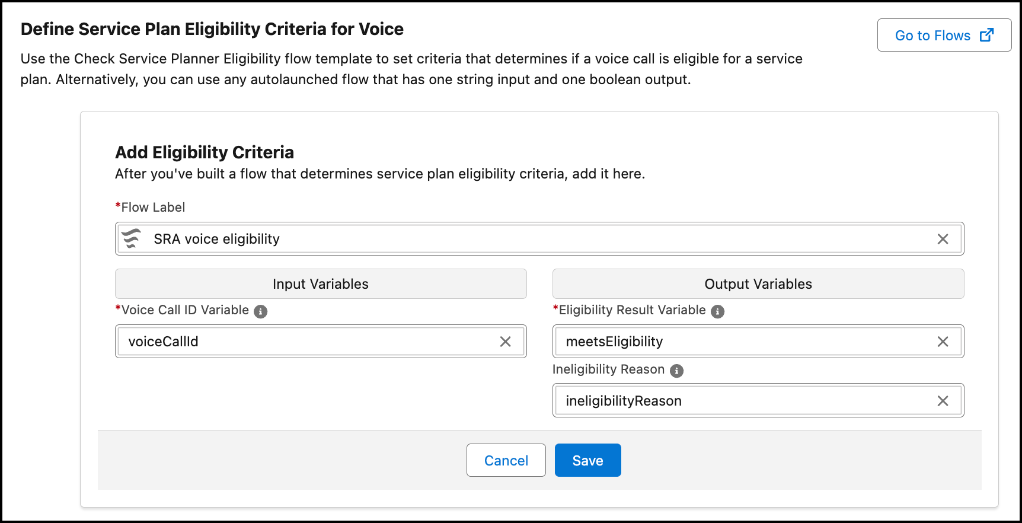Viewport: 1022px width, 523px height.
Task: Go to Flows page
Action: (x=944, y=36)
